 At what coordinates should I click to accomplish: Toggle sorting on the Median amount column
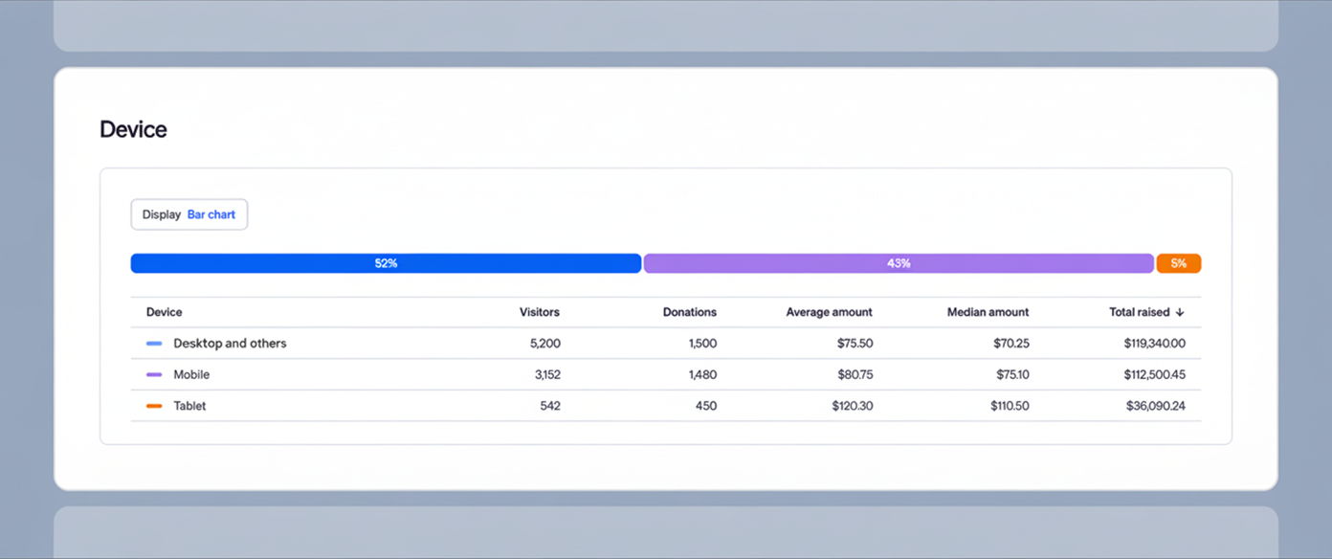pyautogui.click(x=988, y=312)
